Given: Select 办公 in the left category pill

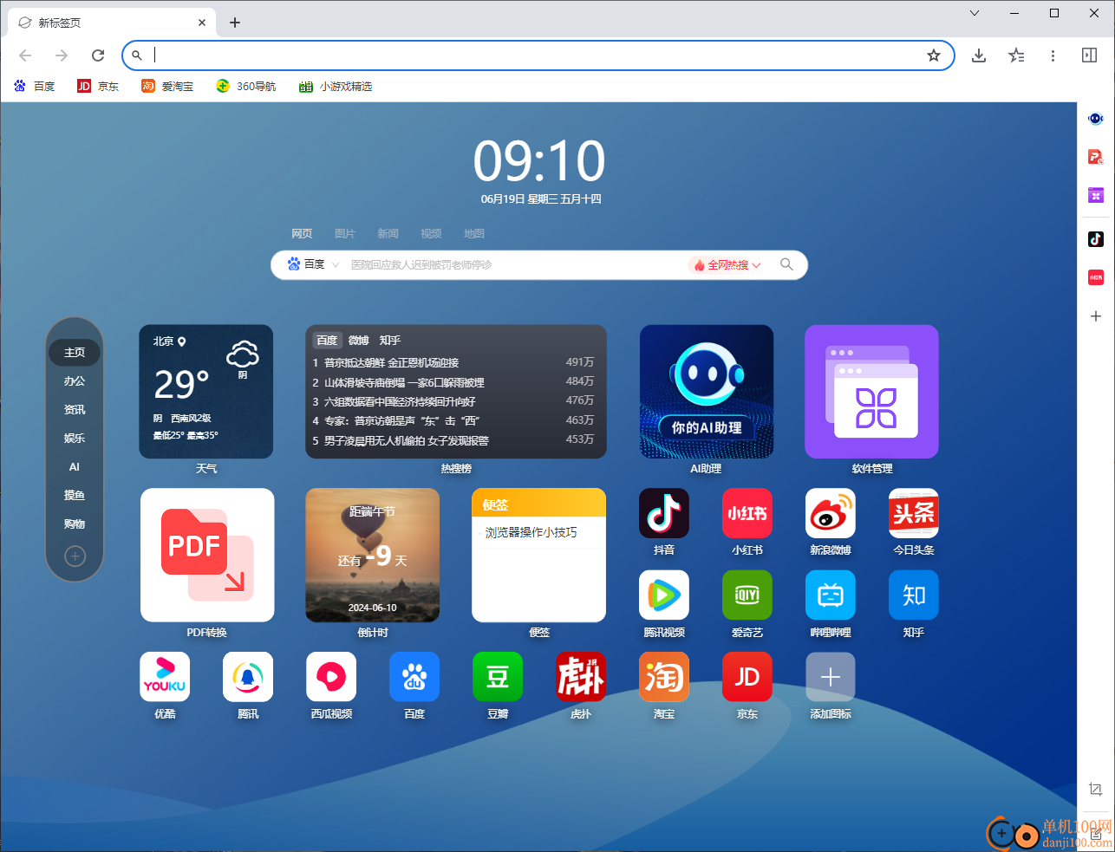Looking at the screenshot, I should (x=75, y=381).
